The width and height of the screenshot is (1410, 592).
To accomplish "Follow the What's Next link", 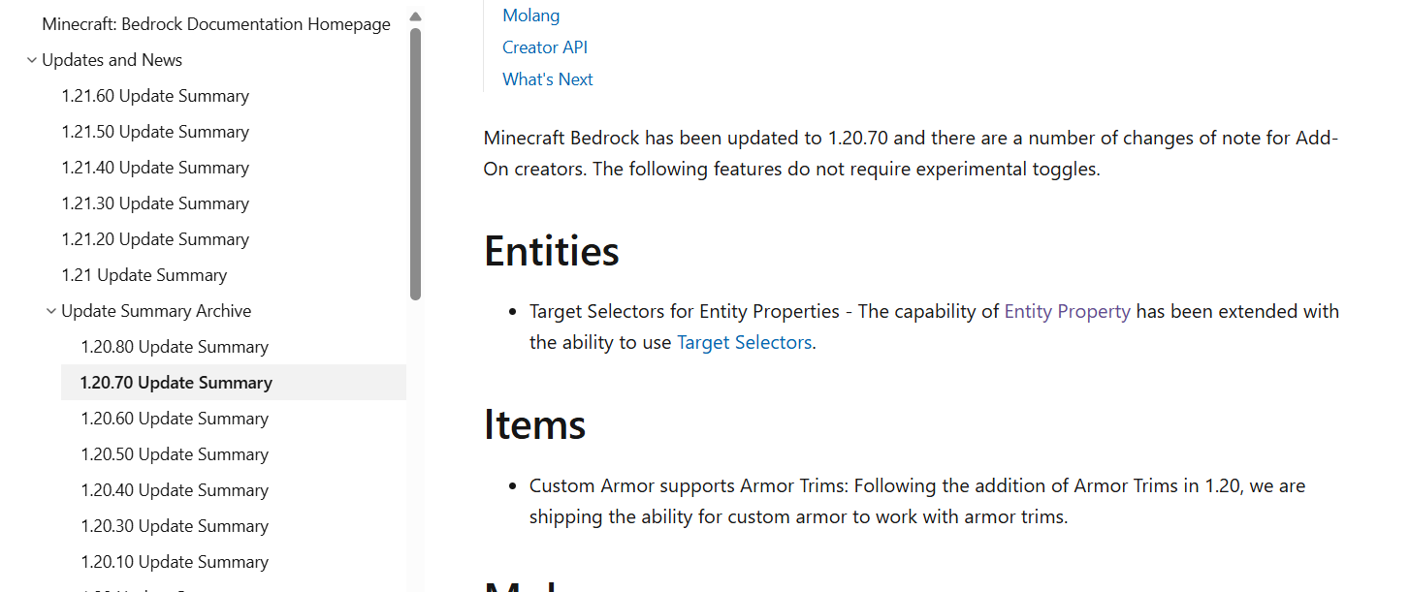I will pos(548,79).
